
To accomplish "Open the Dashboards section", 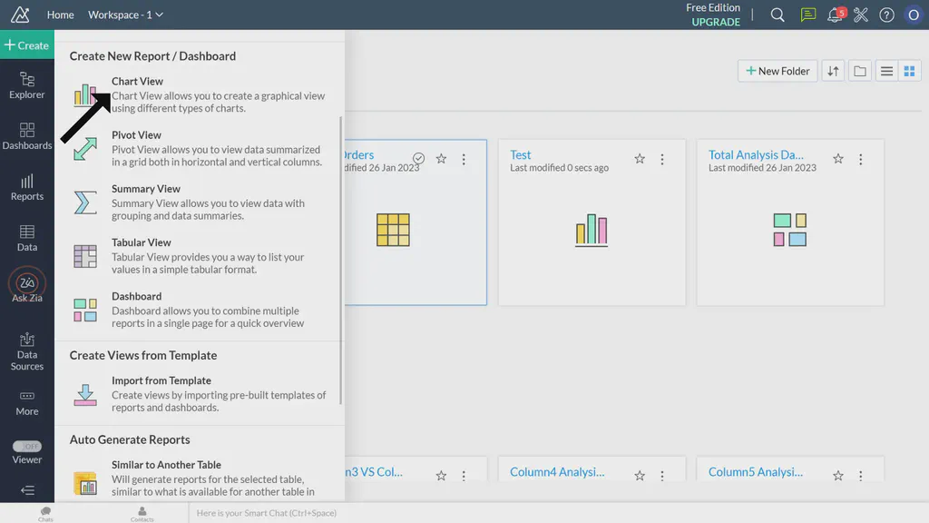I will click(x=26, y=135).
